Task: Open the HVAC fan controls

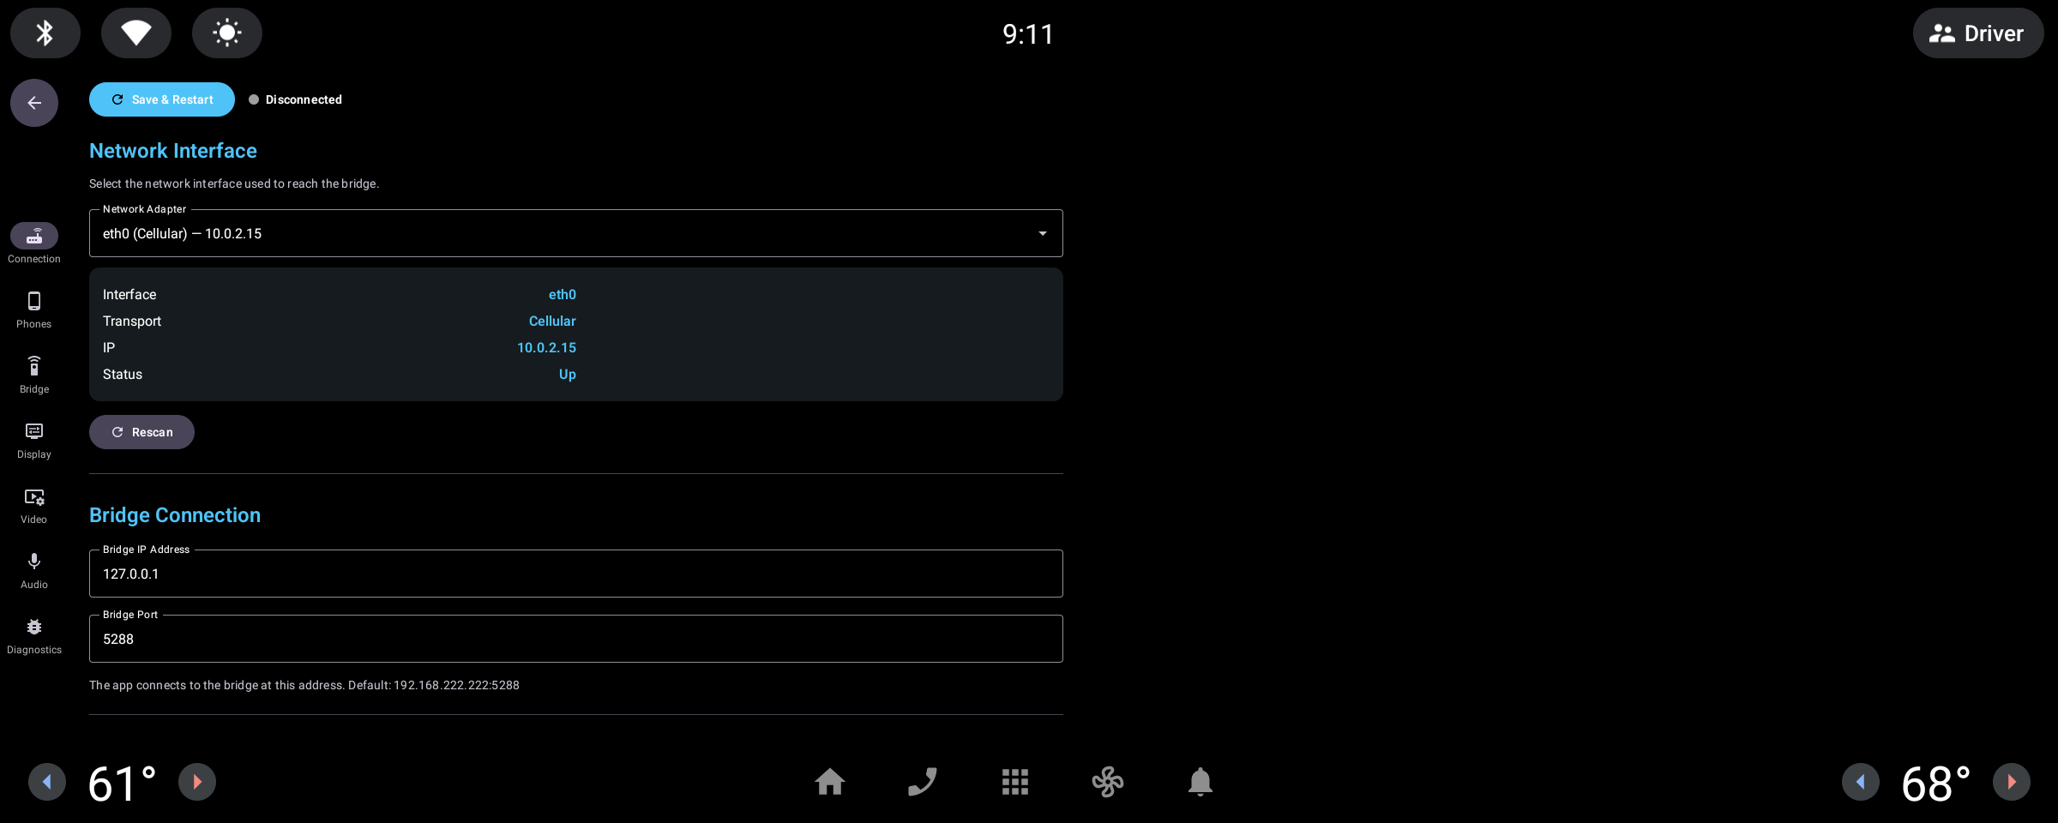Action: pos(1108,782)
